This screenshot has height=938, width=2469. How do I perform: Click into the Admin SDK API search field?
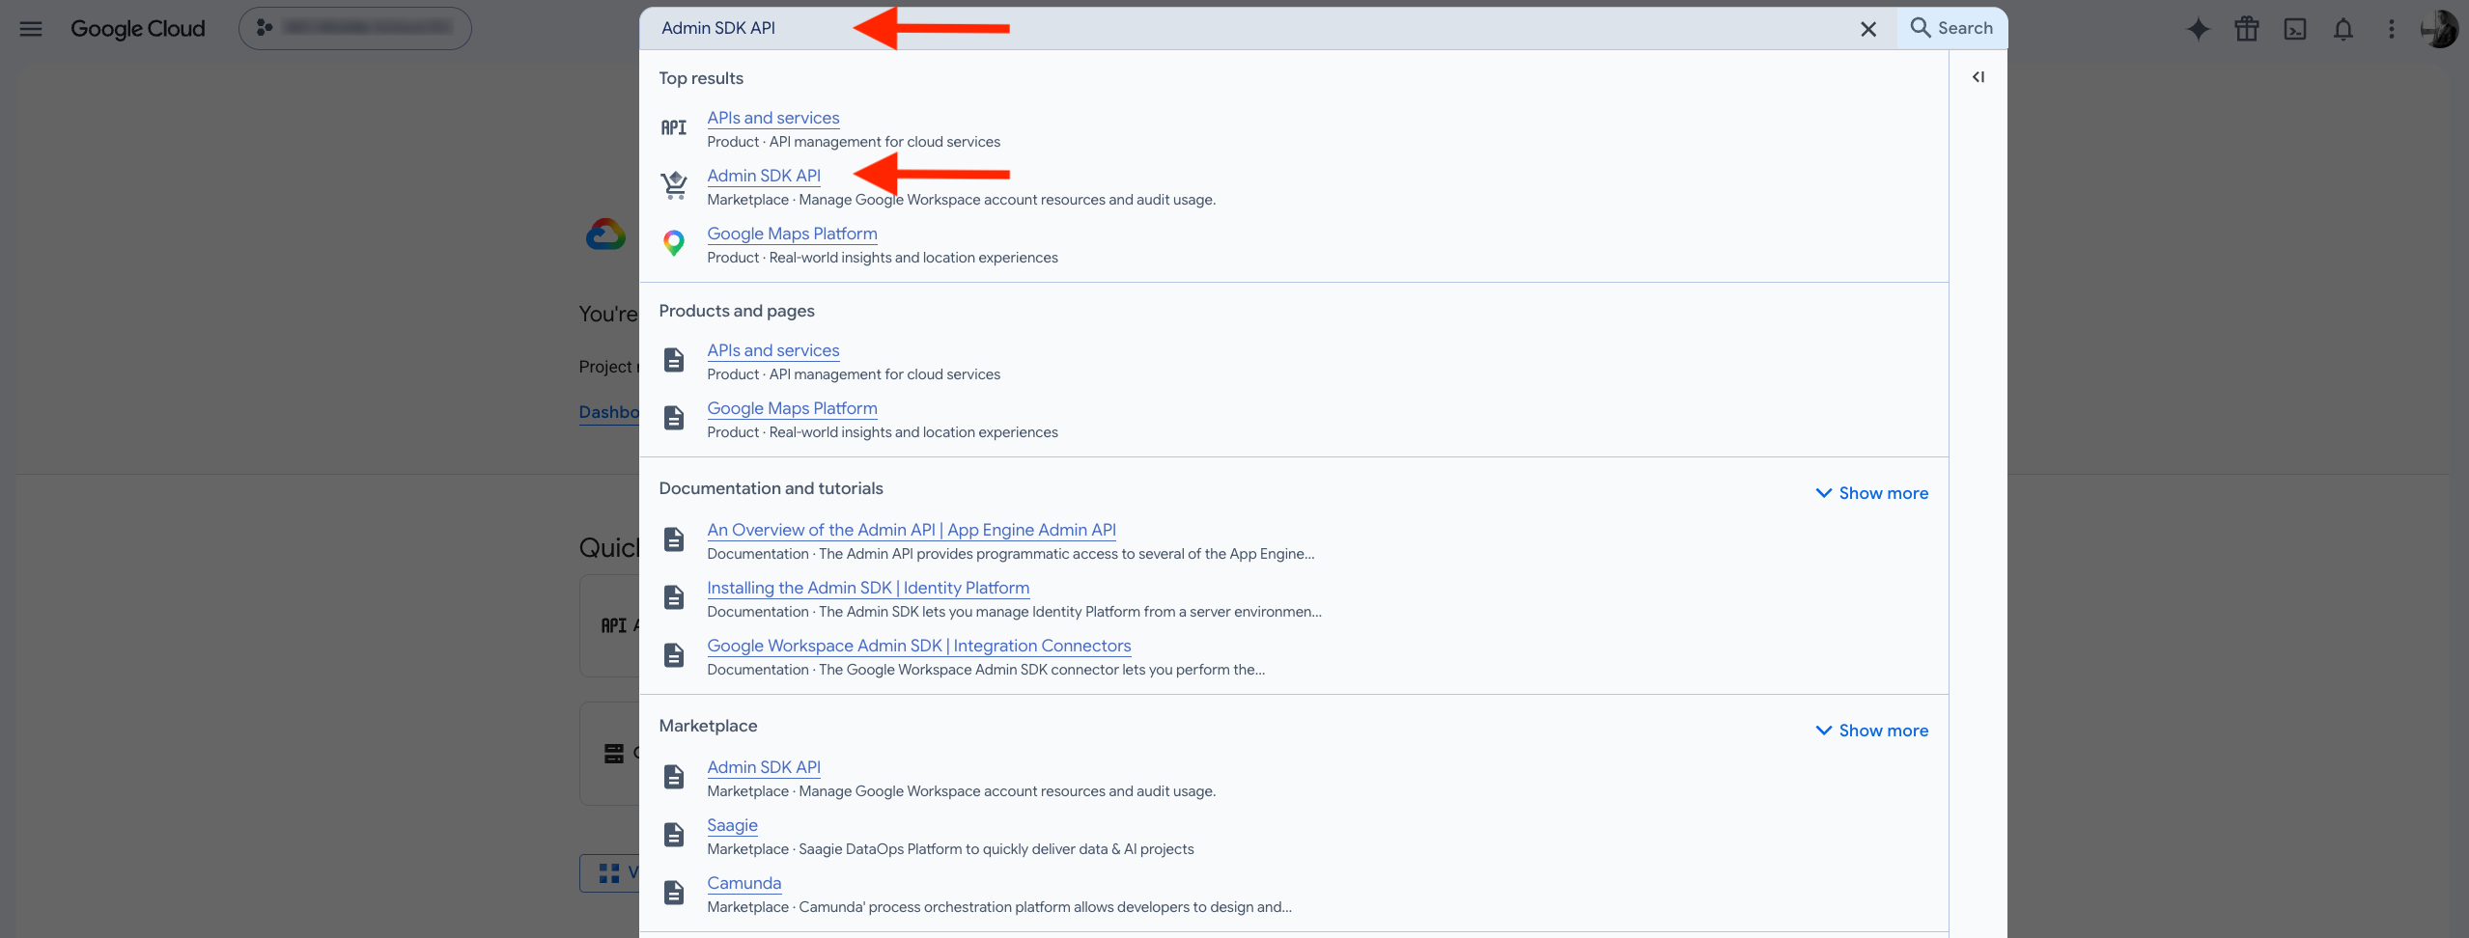tap(1246, 28)
